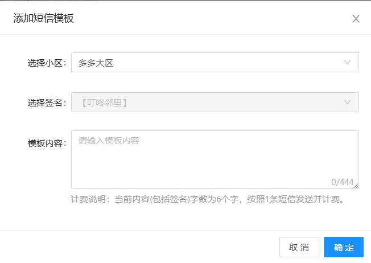Select the 多多大区 selected value text
The height and width of the screenshot is (263, 371).
pos(96,63)
